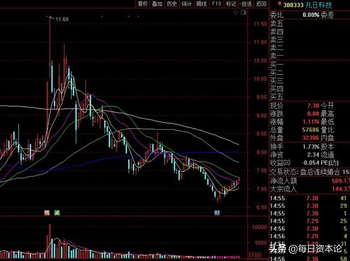Click the 返回 back button
This screenshot has width=350, height=261.
click(261, 4)
